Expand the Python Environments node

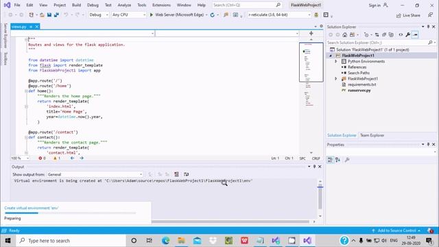336,61
